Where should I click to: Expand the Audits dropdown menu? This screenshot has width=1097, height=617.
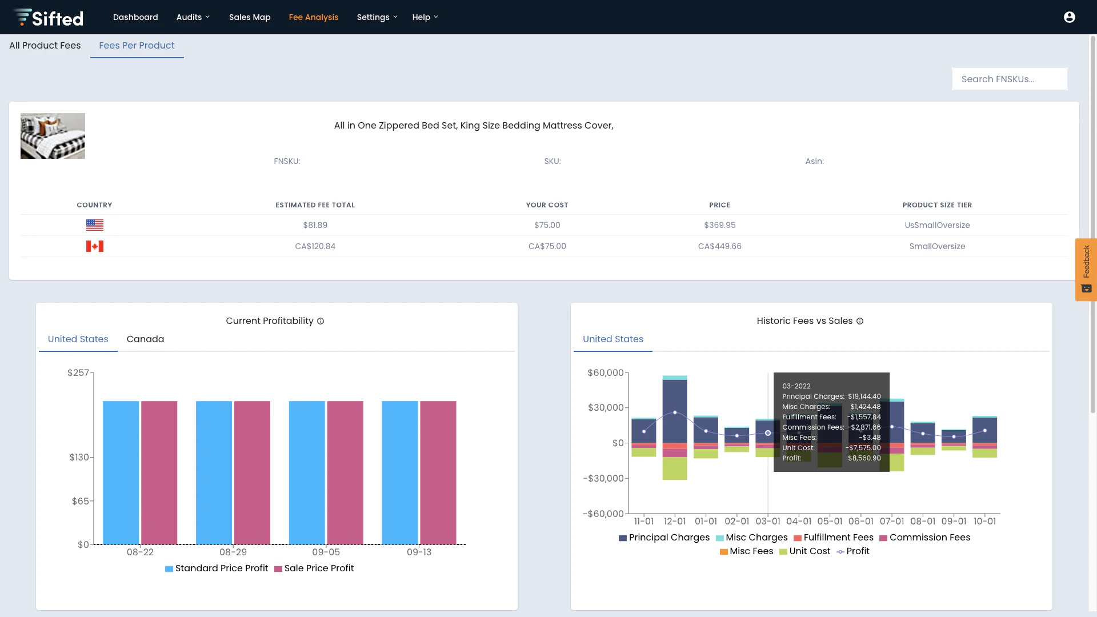point(193,17)
